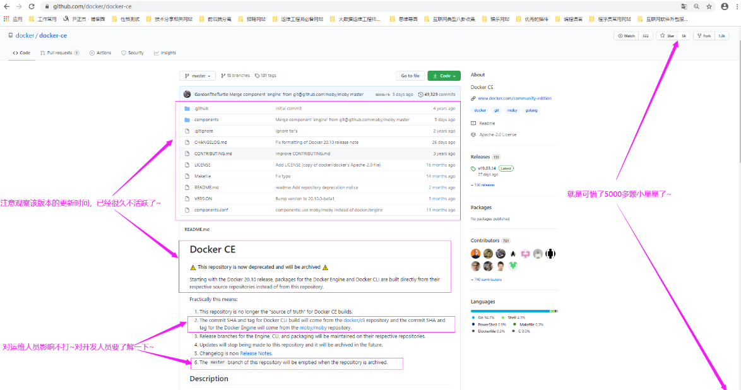Open the + 740 contributors link
This screenshot has height=390, width=741.
click(x=486, y=280)
